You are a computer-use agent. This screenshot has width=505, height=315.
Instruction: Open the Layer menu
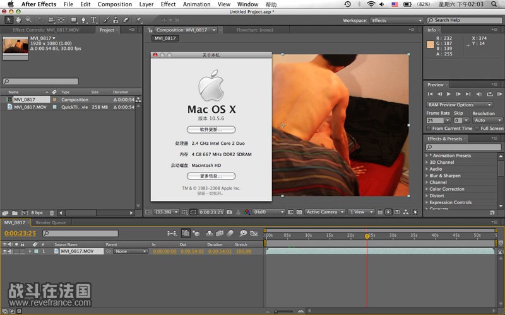point(146,4)
